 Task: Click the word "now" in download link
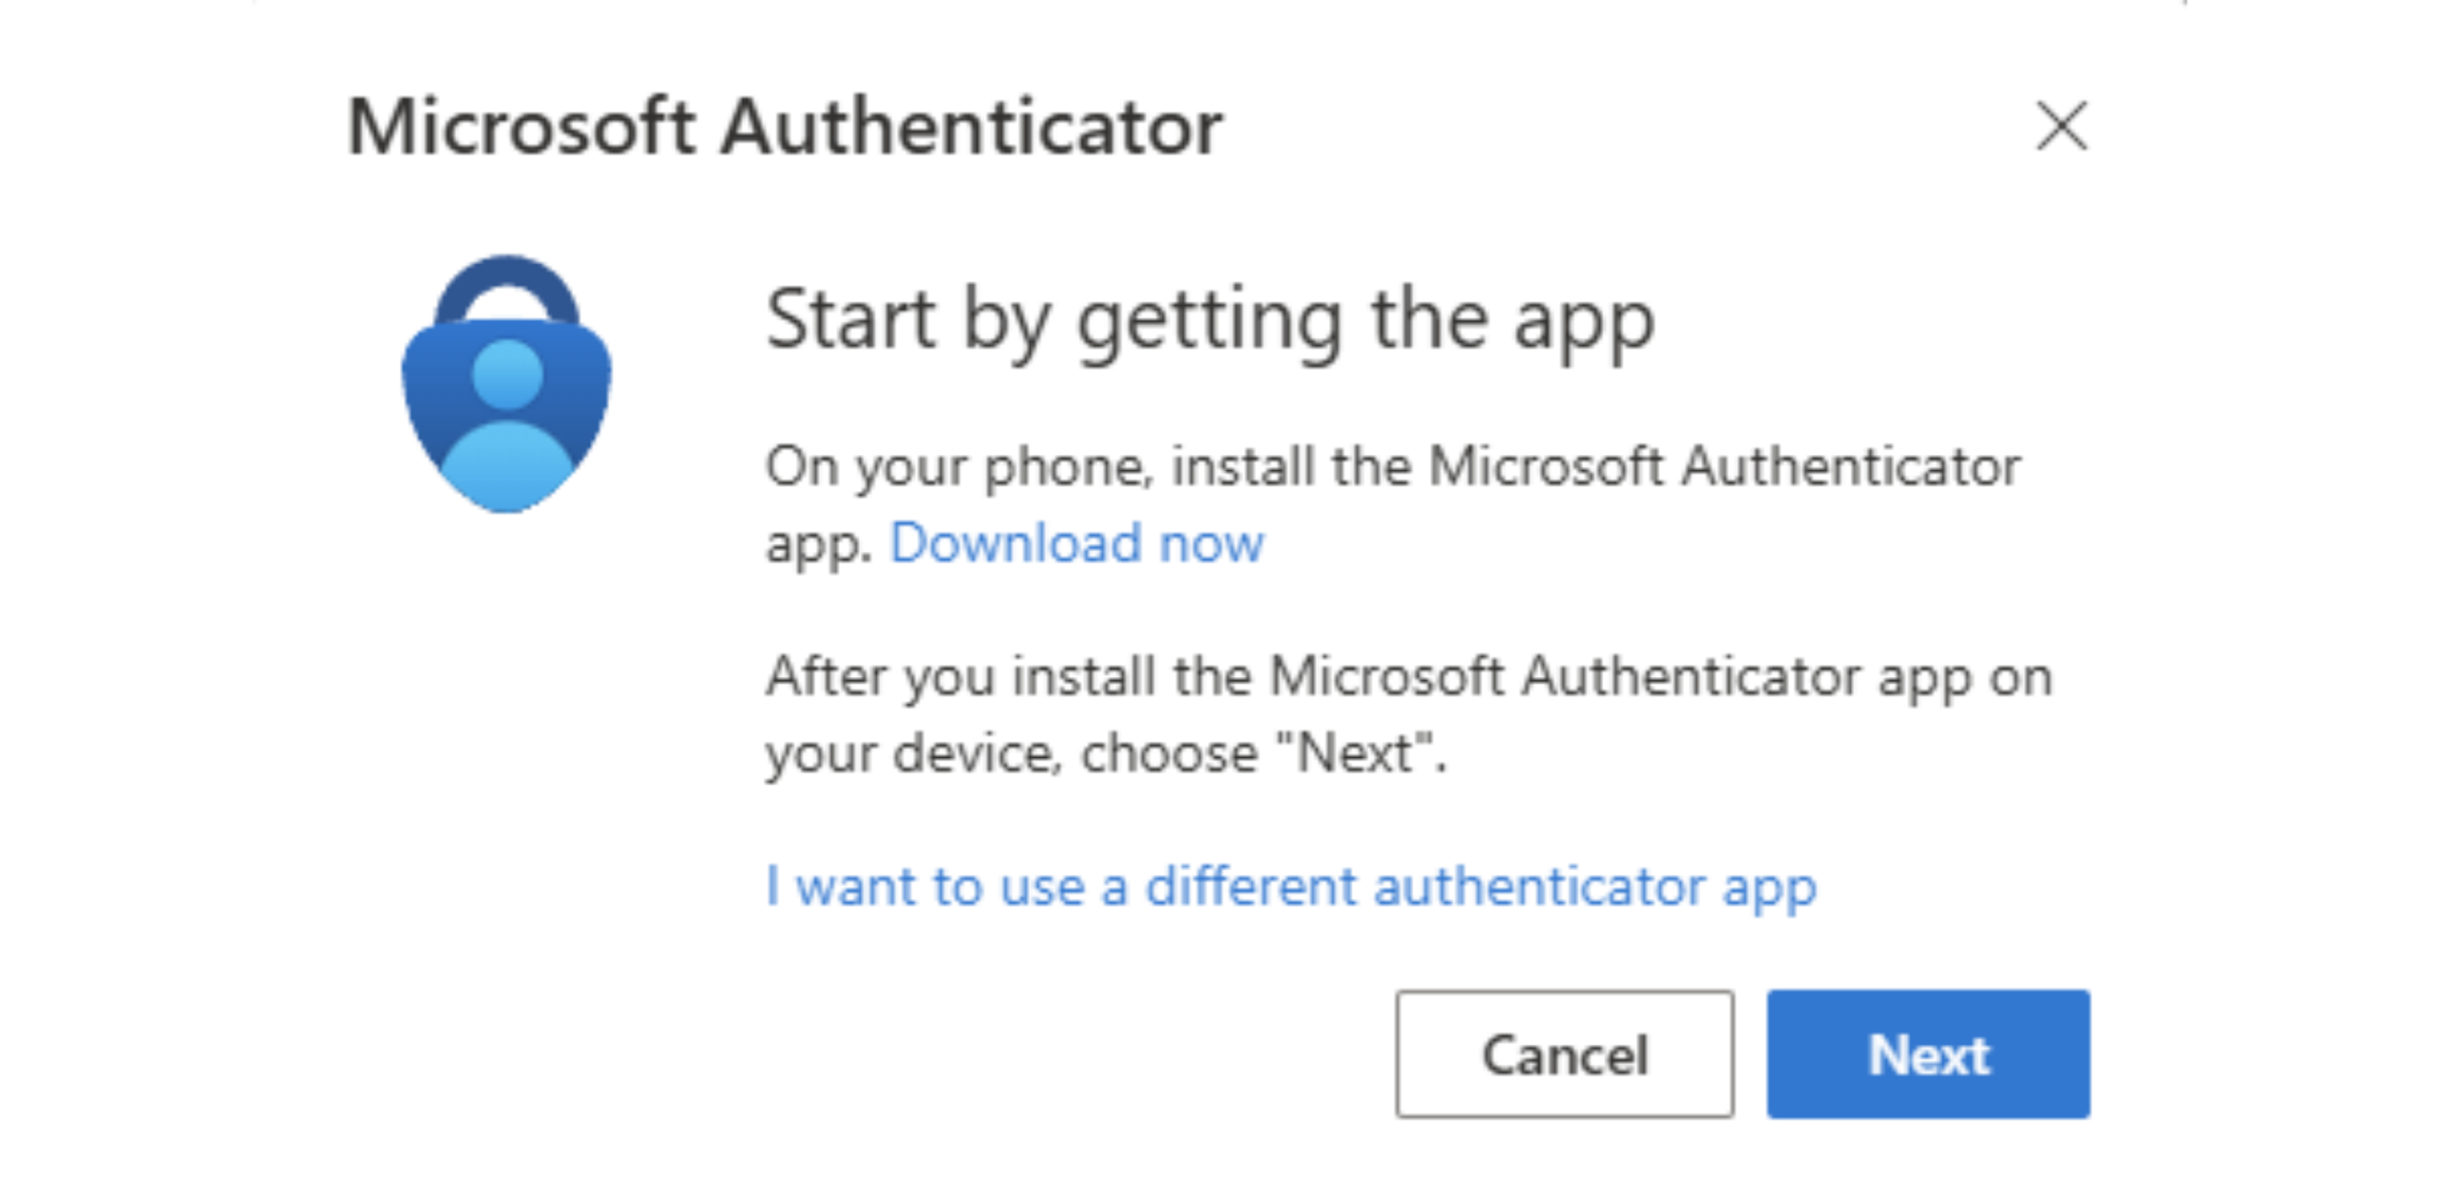(x=1210, y=544)
